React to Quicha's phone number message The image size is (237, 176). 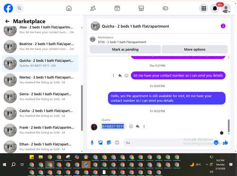(131, 127)
